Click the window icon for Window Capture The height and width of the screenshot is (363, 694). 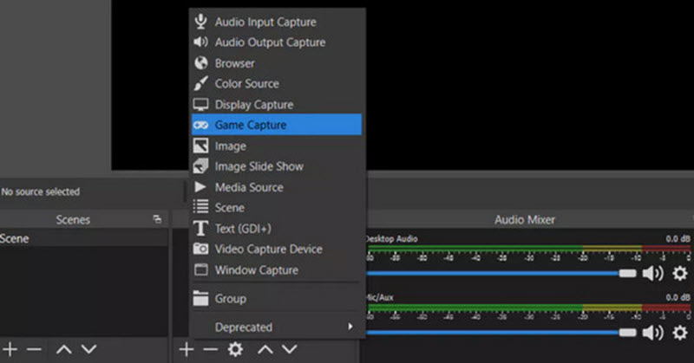click(x=201, y=269)
